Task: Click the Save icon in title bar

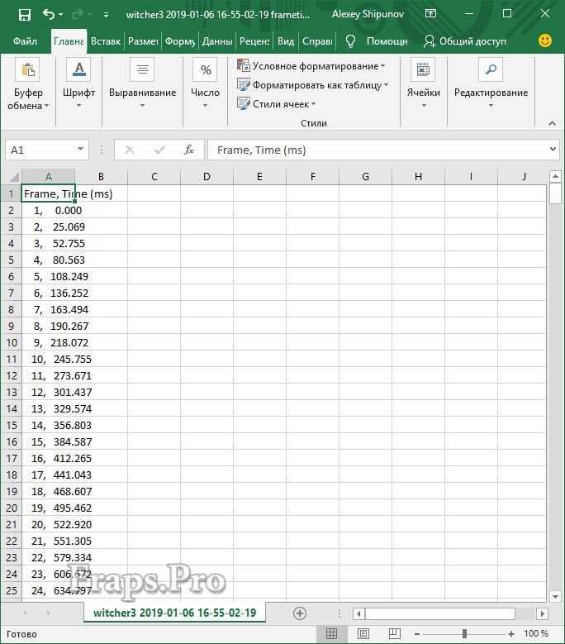Action: pyautogui.click(x=25, y=15)
